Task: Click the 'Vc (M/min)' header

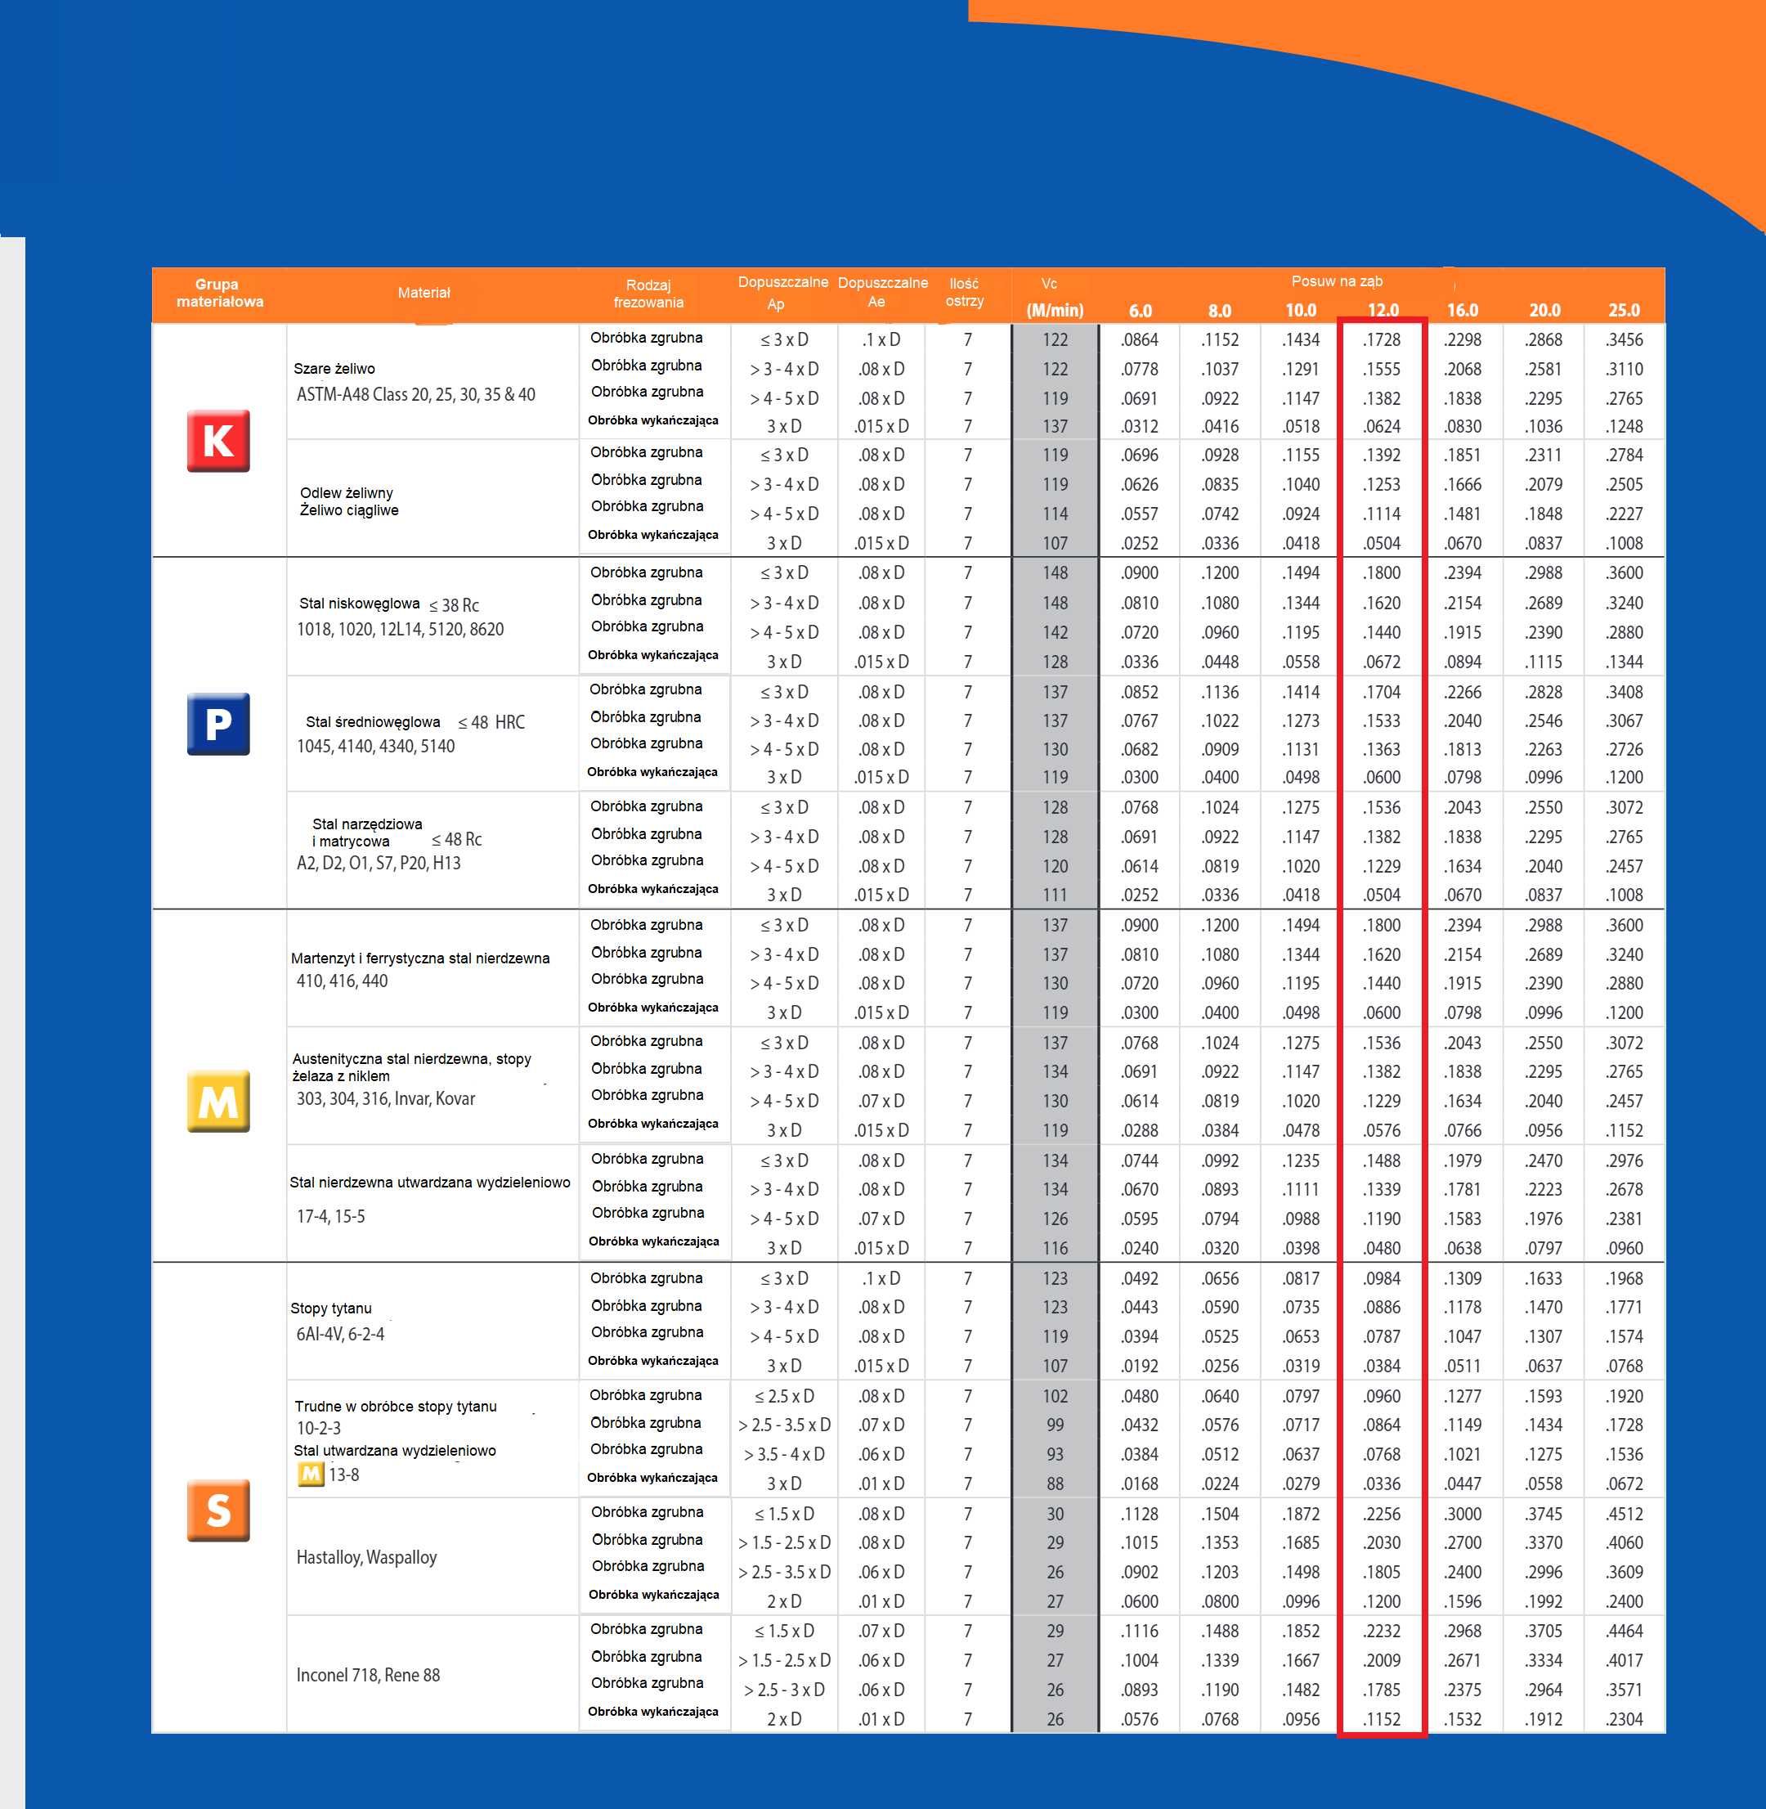Action: pyautogui.click(x=1055, y=297)
